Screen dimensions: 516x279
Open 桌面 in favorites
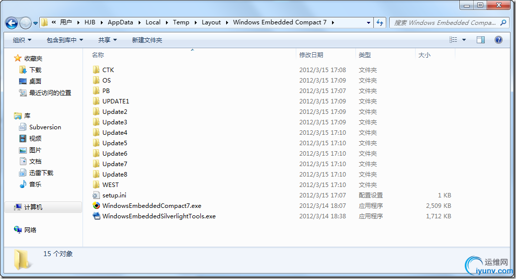pos(30,81)
